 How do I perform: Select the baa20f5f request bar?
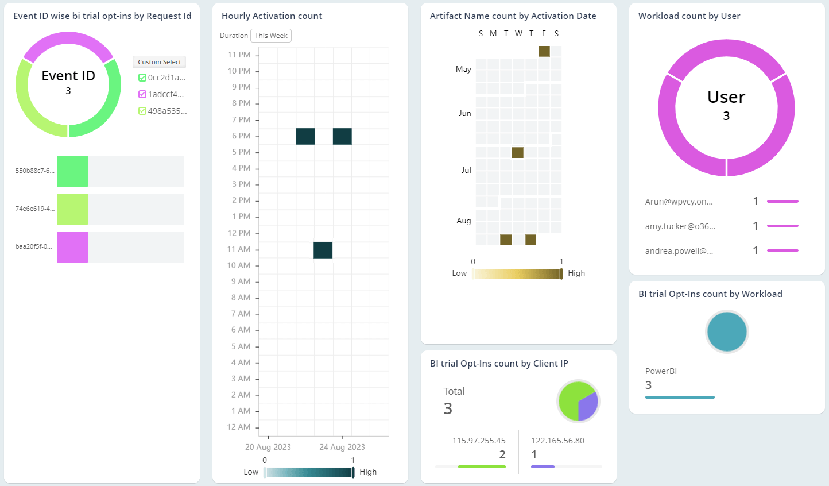(72, 247)
